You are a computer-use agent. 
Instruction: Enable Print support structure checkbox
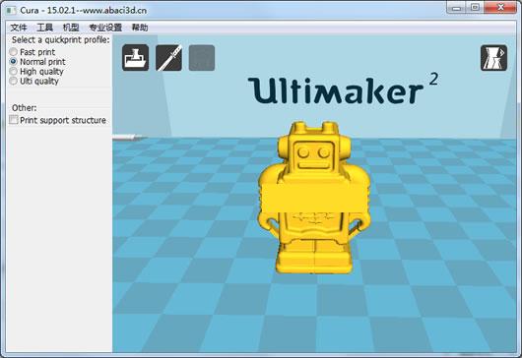(14, 120)
